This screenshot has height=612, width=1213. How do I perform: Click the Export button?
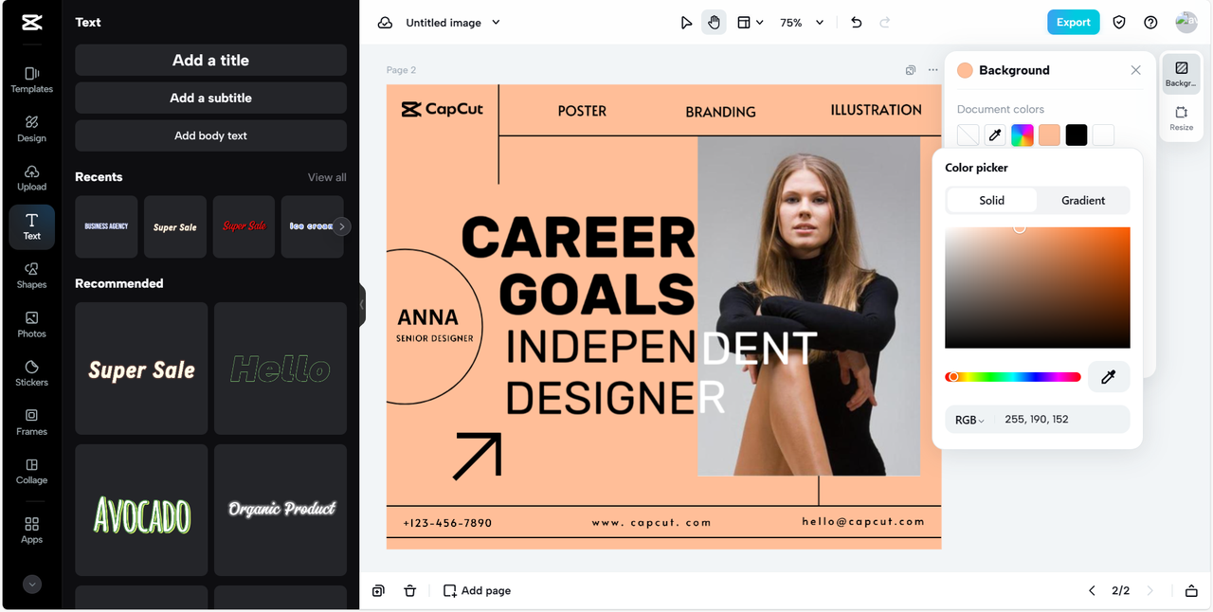(1073, 23)
